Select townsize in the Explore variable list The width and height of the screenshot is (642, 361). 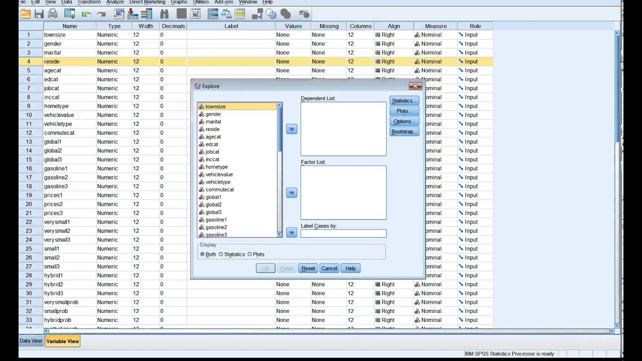(x=237, y=106)
